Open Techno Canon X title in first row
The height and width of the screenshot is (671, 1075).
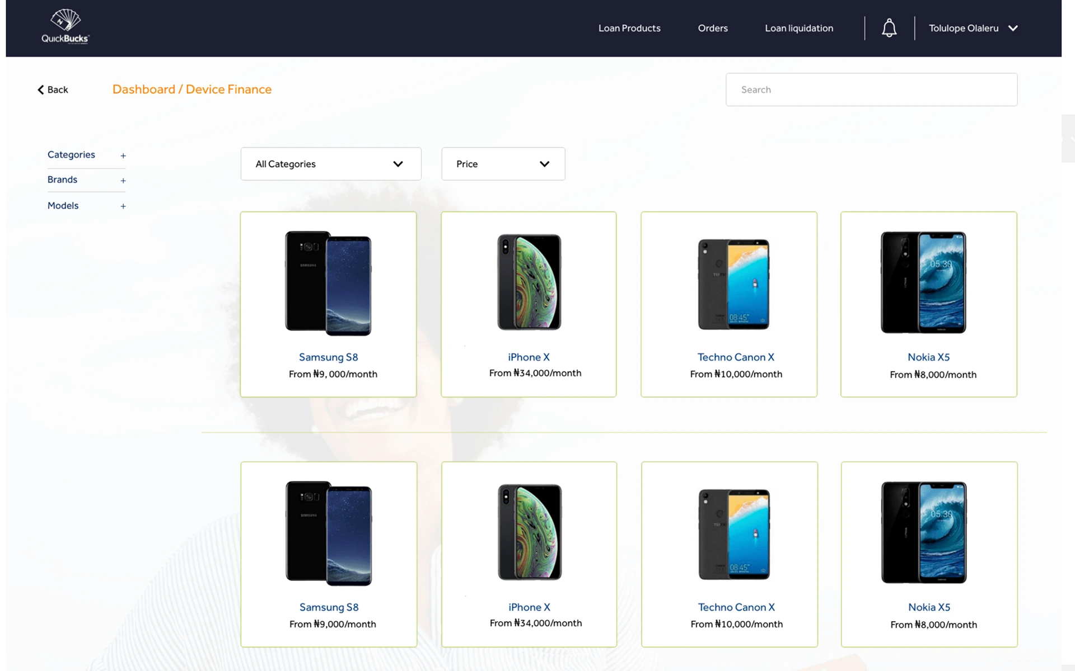(736, 357)
